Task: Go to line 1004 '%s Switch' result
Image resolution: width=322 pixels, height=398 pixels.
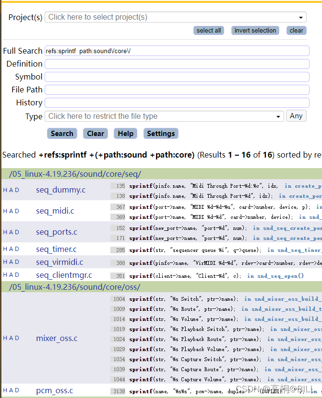Action: tap(118, 299)
